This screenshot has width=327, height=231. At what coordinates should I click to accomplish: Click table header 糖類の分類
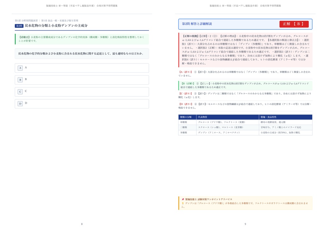[187, 117]
